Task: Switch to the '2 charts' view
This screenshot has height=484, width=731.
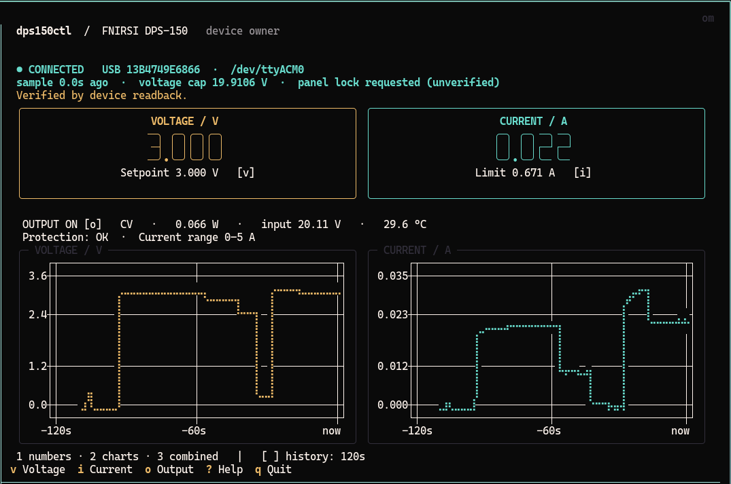Action: coord(114,457)
